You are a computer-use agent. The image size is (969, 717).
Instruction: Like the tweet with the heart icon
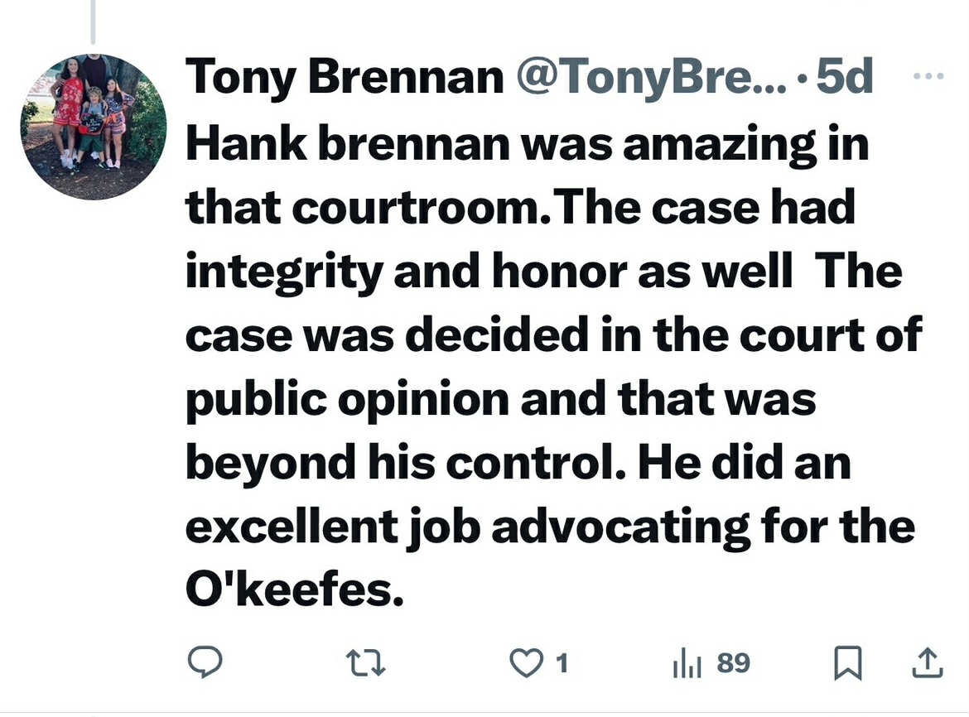tap(525, 662)
